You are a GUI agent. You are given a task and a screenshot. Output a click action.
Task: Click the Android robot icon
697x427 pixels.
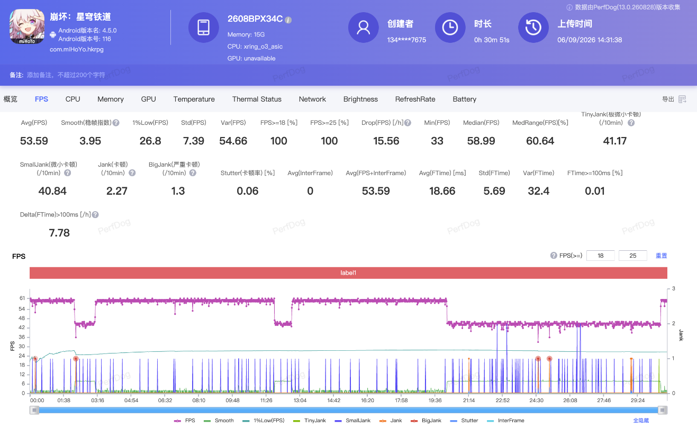pyautogui.click(x=53, y=35)
